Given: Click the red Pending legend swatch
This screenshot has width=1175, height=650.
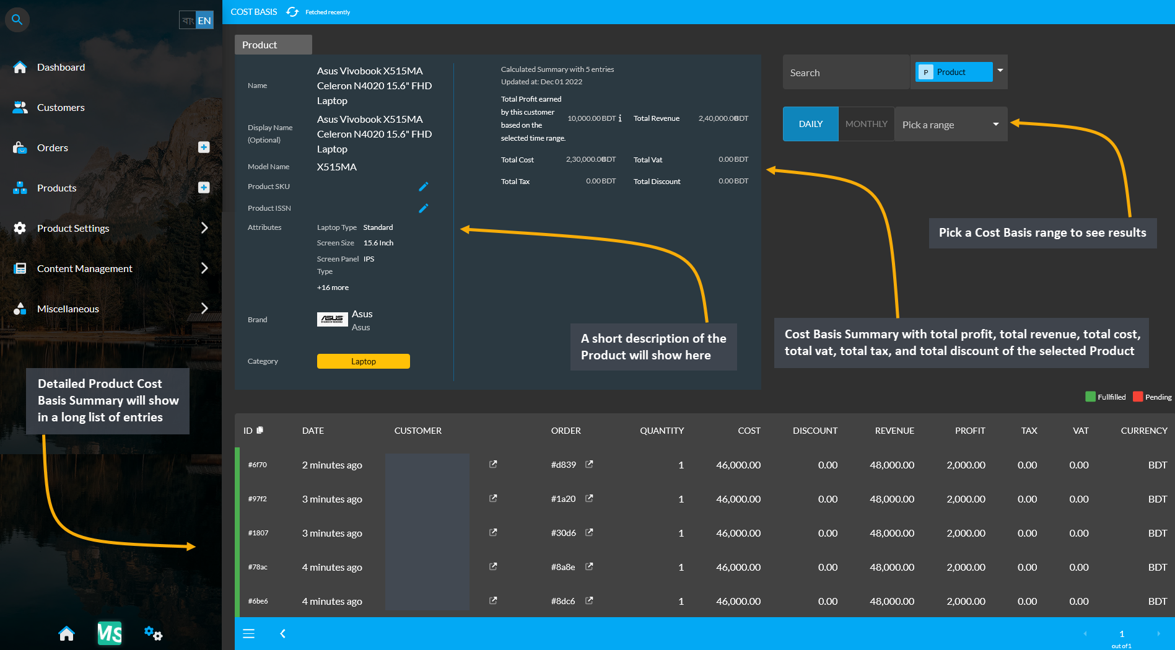Looking at the screenshot, I should [1138, 397].
